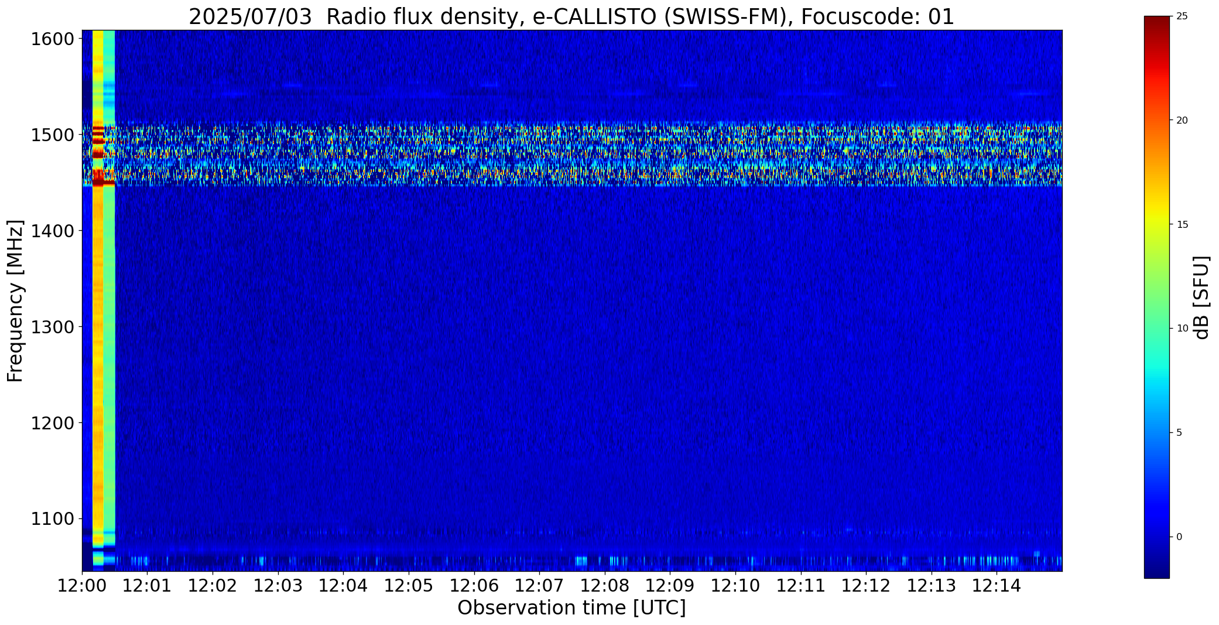Screen dimensions: 1219x625
Task: Click the 12:14 time tick label
Action: (997, 585)
